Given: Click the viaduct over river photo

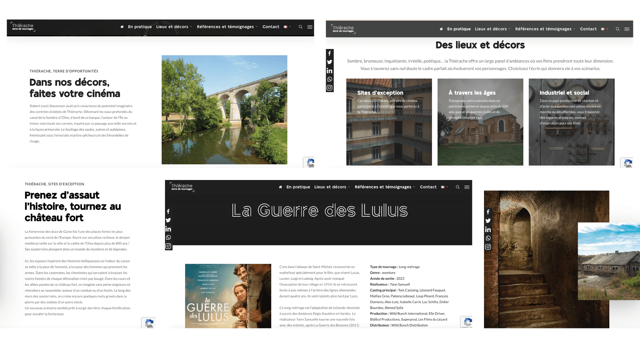Looking at the screenshot, I should click(224, 110).
